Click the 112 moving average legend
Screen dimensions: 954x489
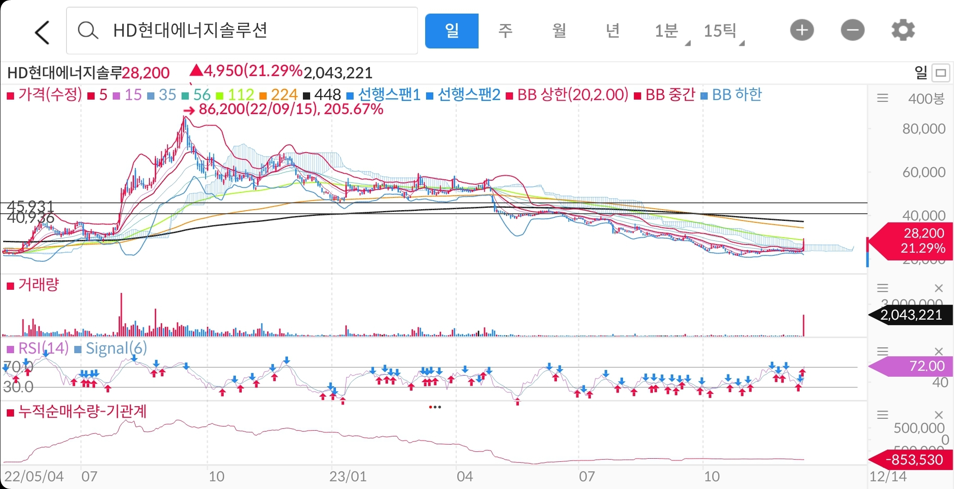(x=235, y=95)
